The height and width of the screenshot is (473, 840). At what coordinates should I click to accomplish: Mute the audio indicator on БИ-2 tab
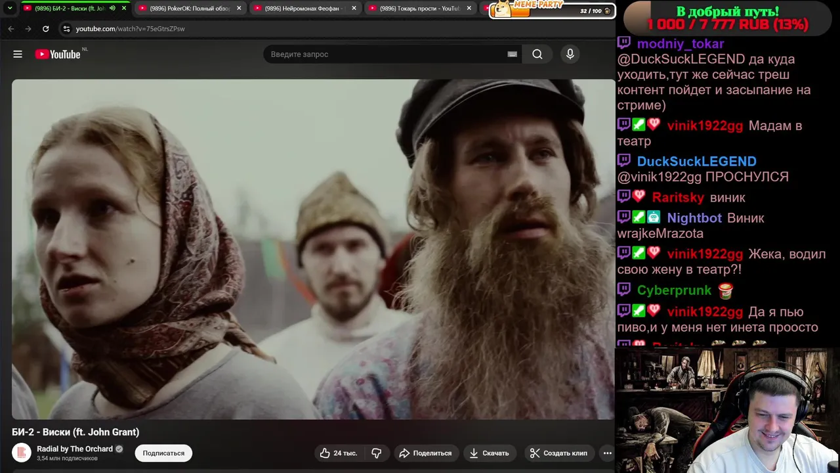(113, 9)
